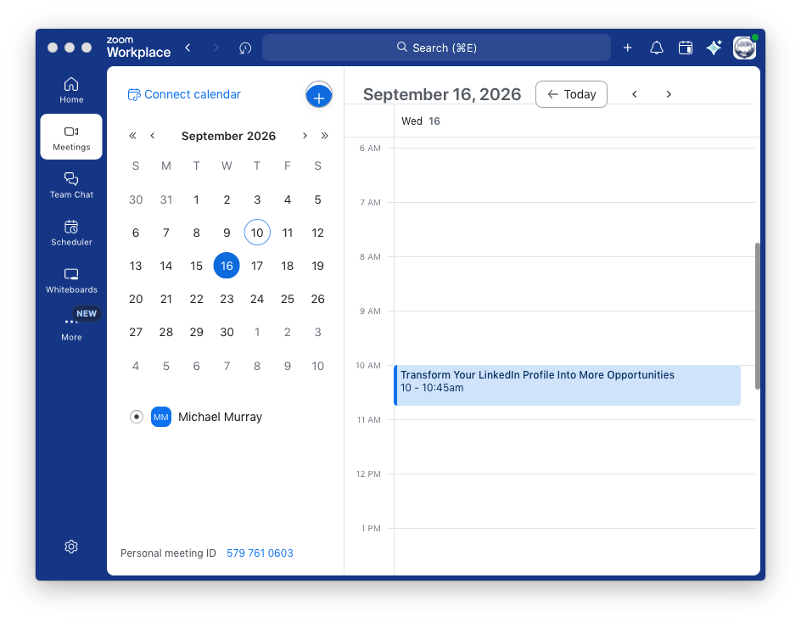Select August 31 in mini calendar
This screenshot has width=801, height=623.
[x=166, y=199]
